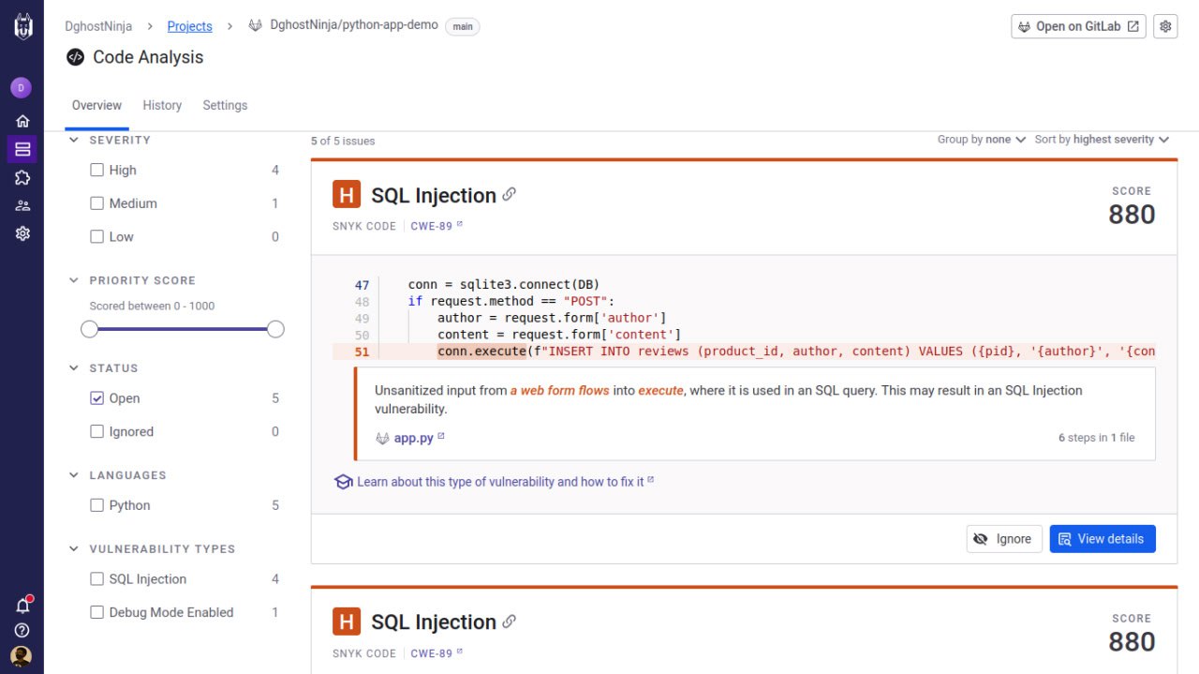Open the Group by none dropdown

coord(982,140)
